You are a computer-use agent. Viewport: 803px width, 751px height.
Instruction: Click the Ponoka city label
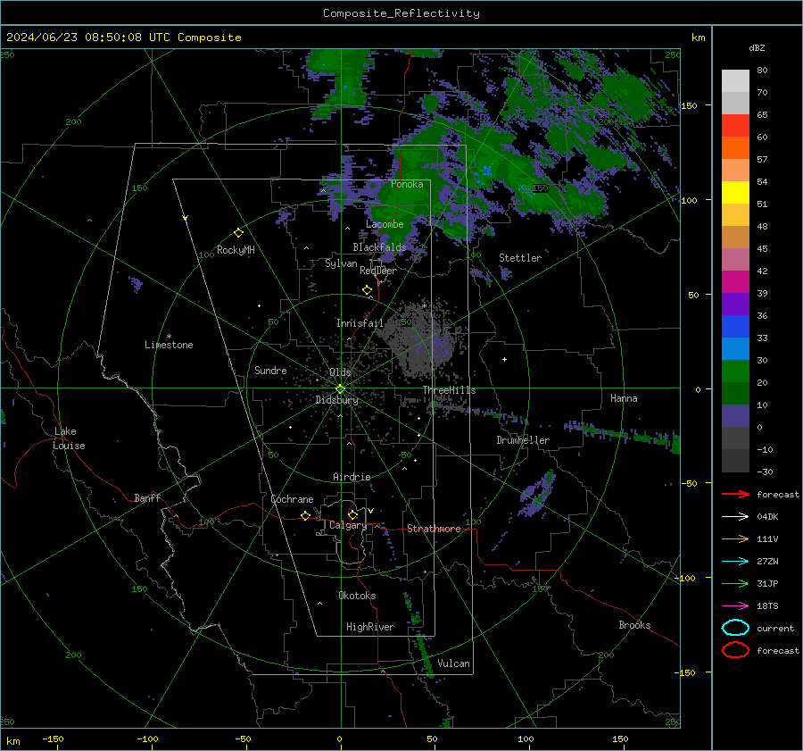pyautogui.click(x=407, y=184)
